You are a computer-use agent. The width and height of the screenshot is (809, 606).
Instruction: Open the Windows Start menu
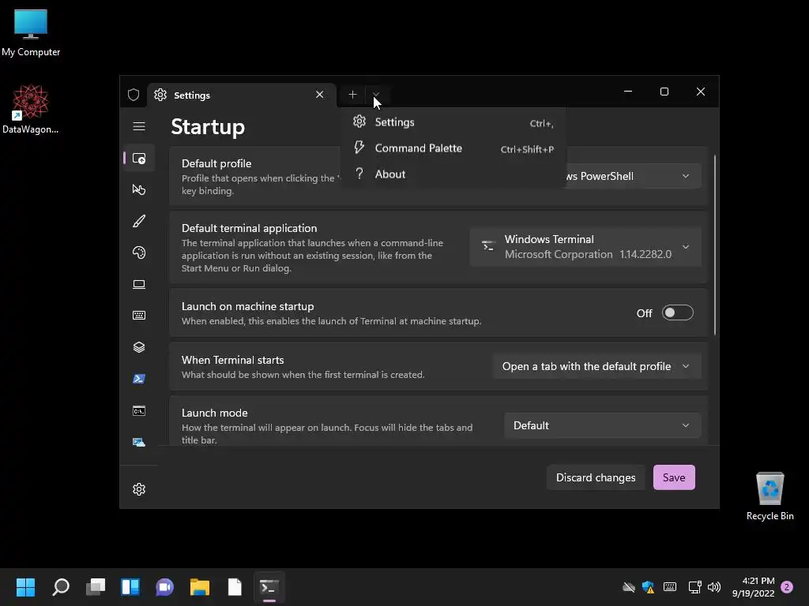[x=26, y=587]
